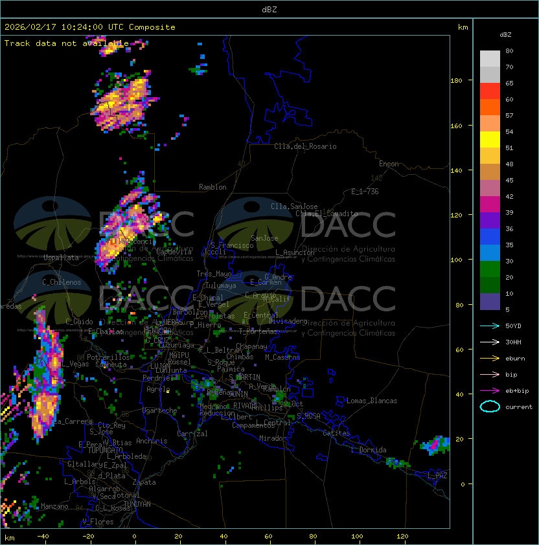Pick the royal blue swatch in dBZ scale
This screenshot has width=539, height=545.
[490, 237]
